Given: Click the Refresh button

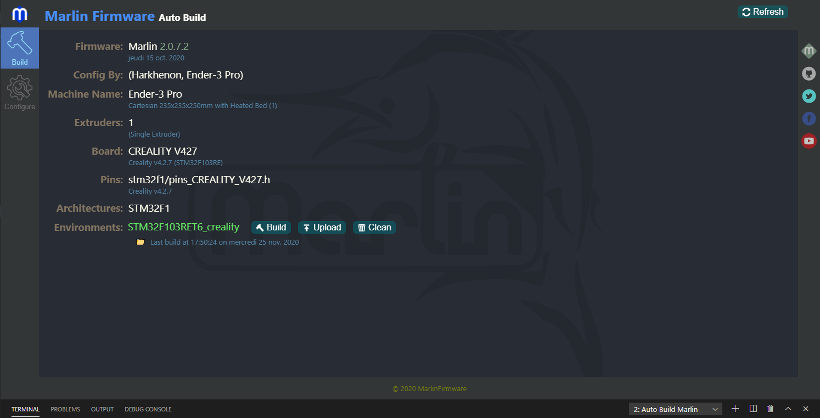Looking at the screenshot, I should pyautogui.click(x=762, y=12).
